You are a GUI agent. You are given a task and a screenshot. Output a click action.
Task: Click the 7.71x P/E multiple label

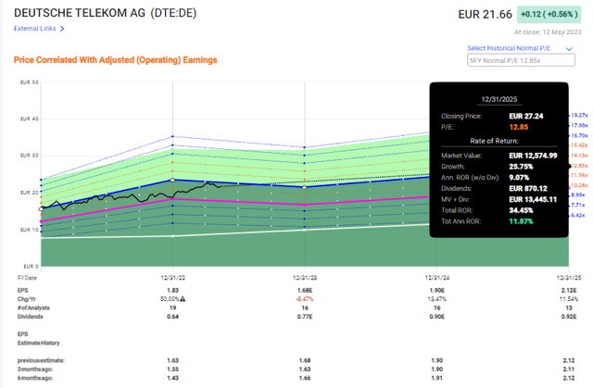click(578, 206)
